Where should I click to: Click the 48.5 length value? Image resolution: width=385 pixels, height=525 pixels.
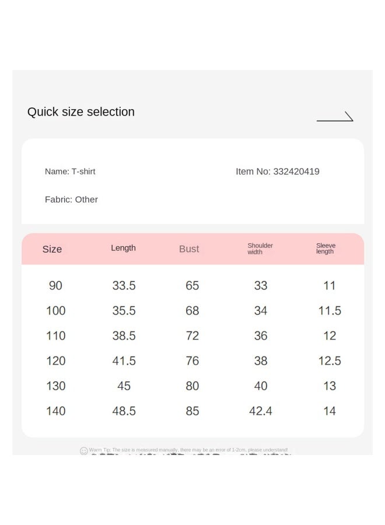click(124, 411)
